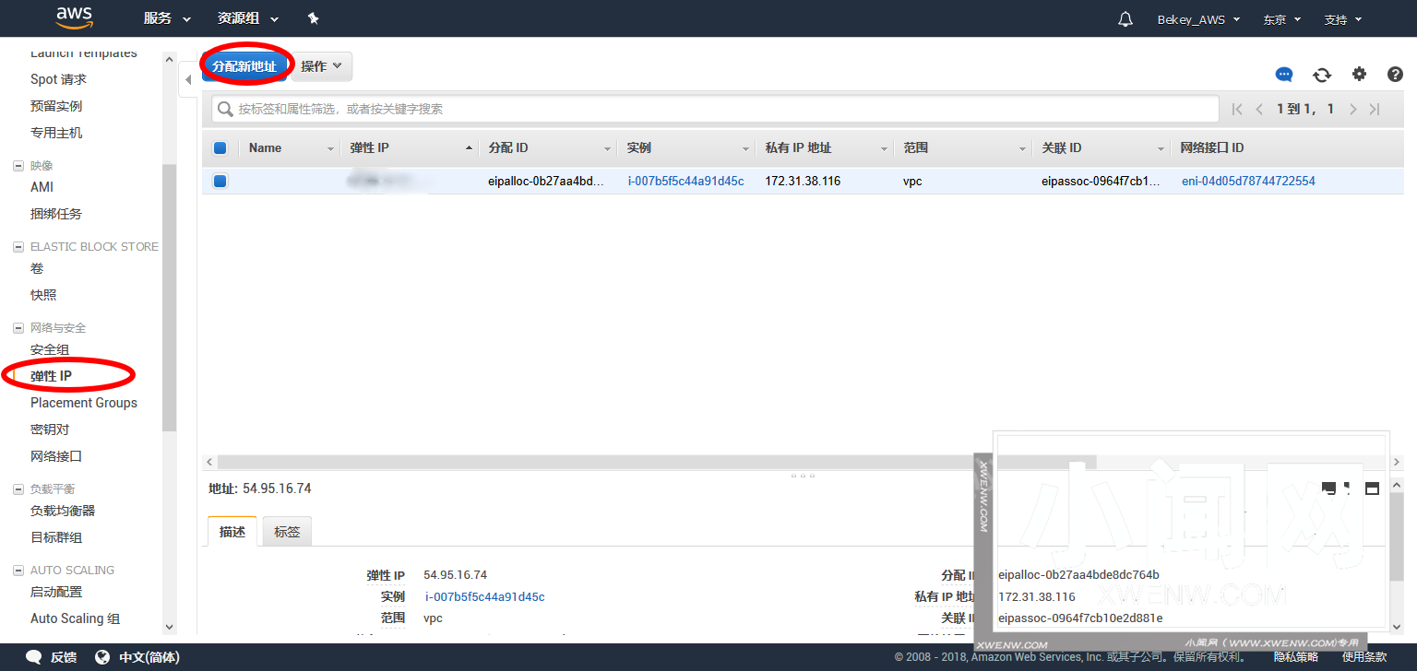Viewport: 1417px width, 671px height.
Task: Open network interface eni-04d05d78744722554 link
Action: pos(1248,181)
